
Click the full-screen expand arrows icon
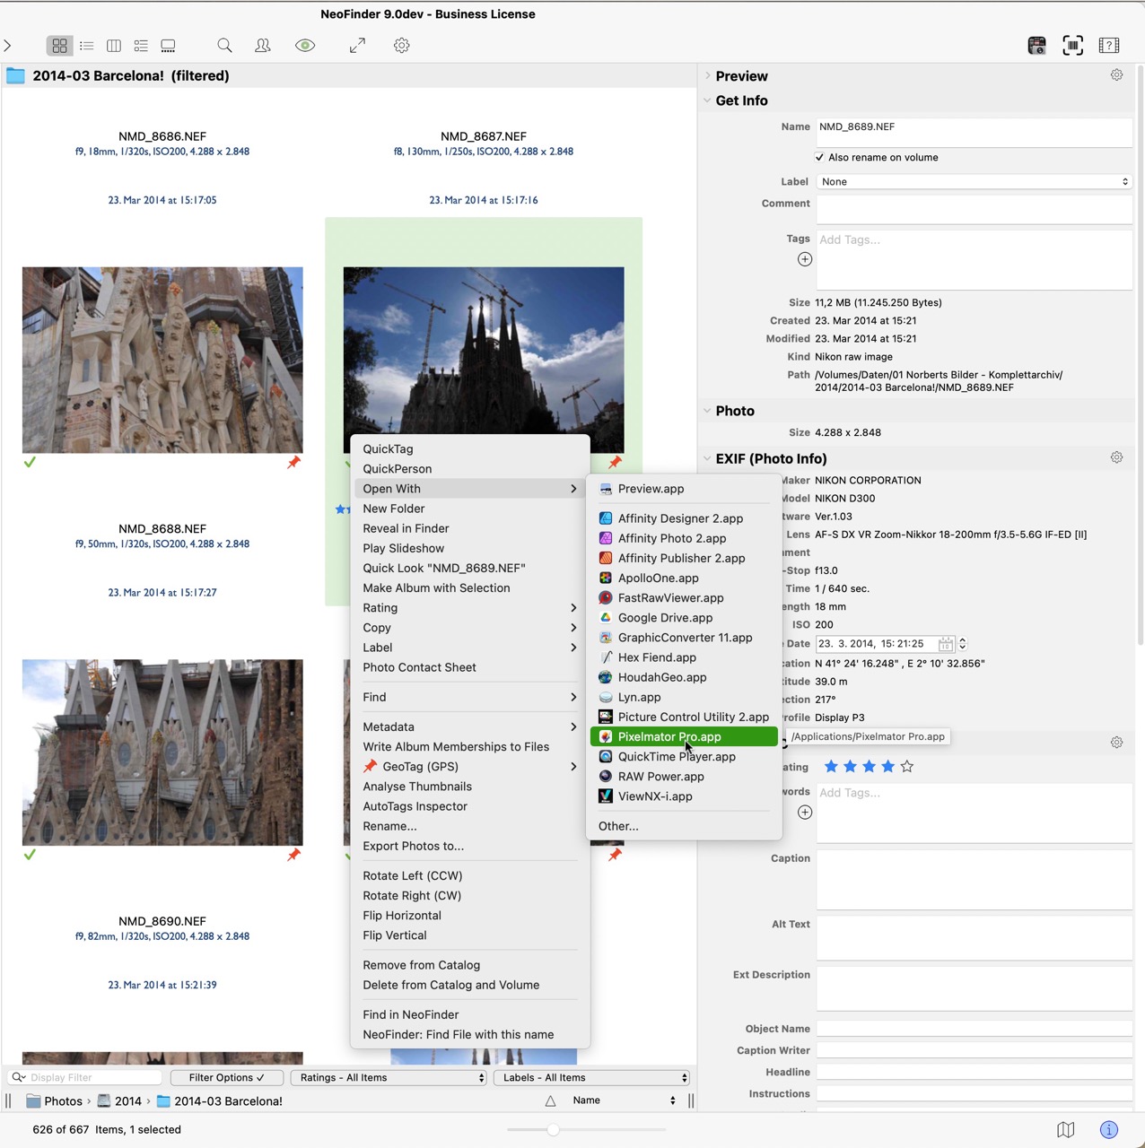click(357, 46)
